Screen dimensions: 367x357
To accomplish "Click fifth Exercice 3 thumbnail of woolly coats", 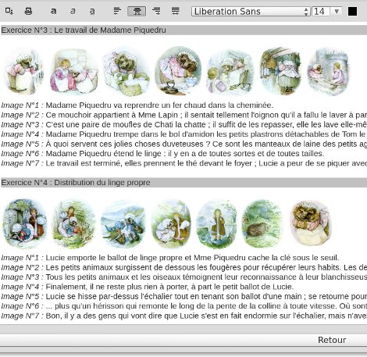I will (x=230, y=72).
